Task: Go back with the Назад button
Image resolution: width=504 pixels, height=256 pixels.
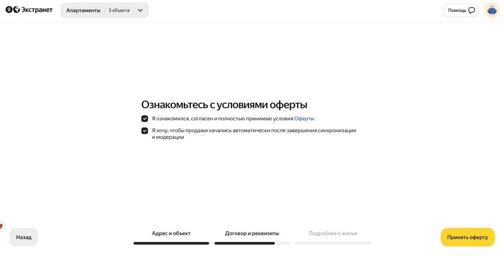Action: pyautogui.click(x=24, y=237)
